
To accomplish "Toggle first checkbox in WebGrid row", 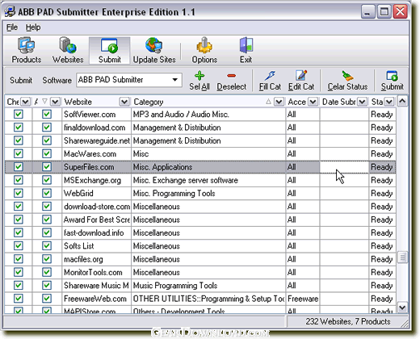I will tap(19, 193).
